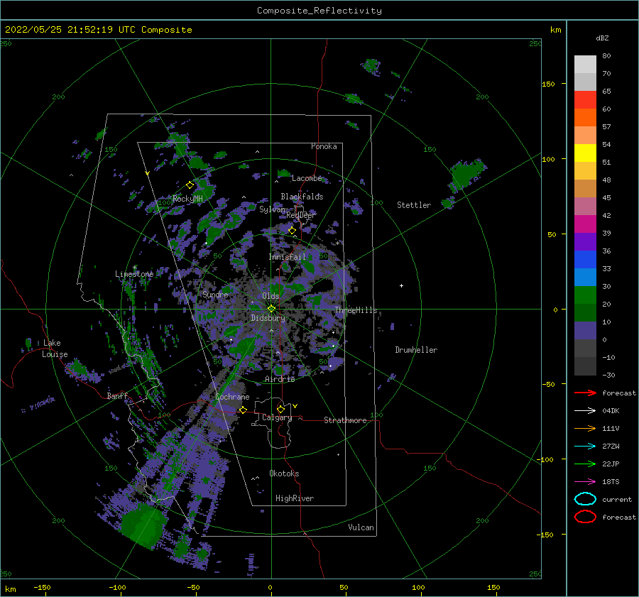This screenshot has height=597, width=639.
Task: Click the Sylvan label
Action: point(272,209)
